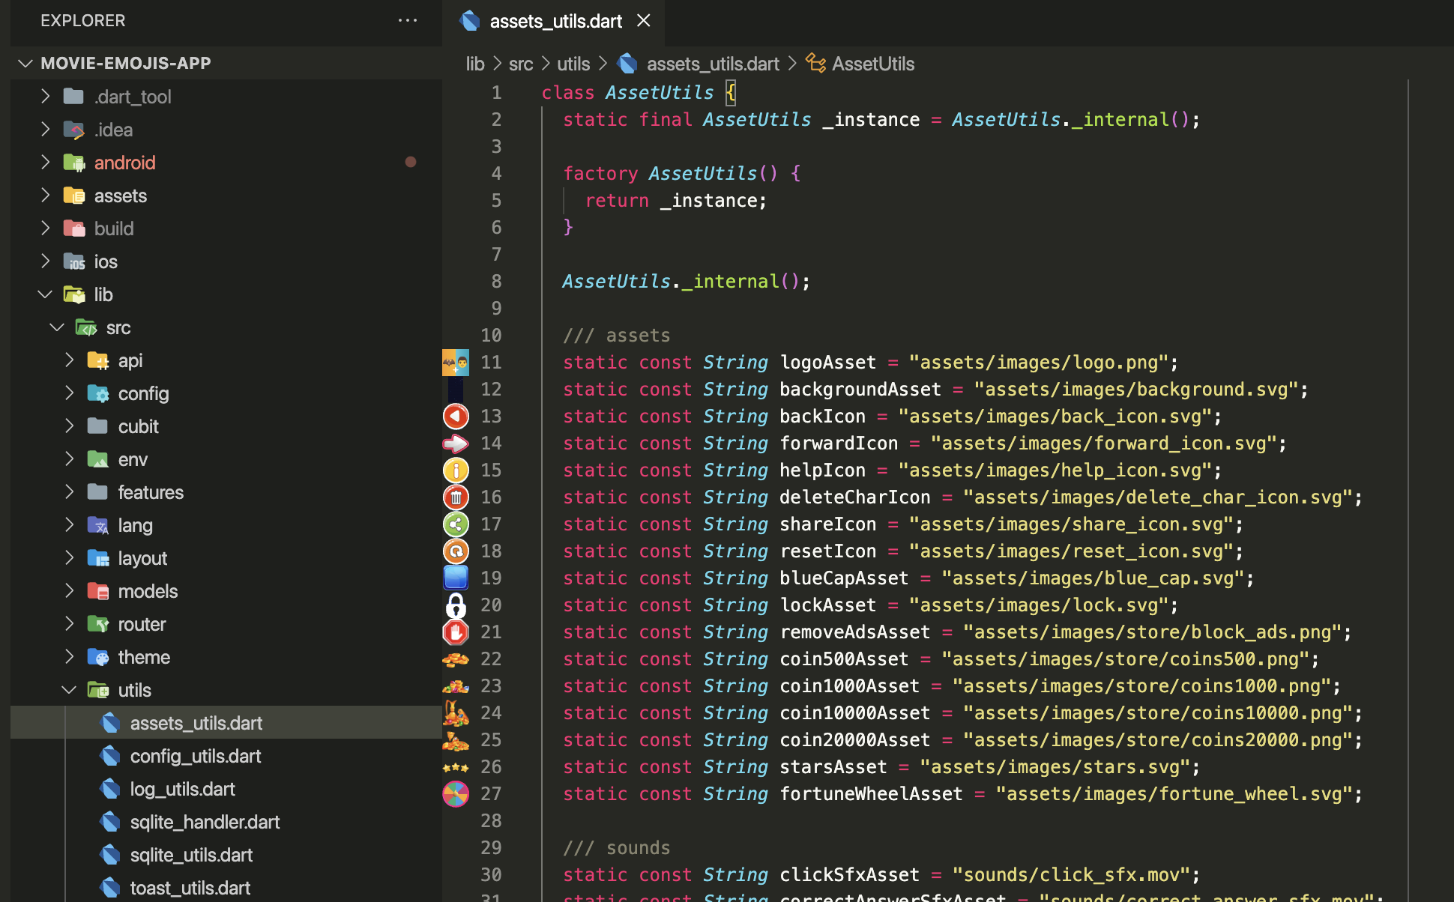Click the logoAsset variable name

tap(827, 363)
